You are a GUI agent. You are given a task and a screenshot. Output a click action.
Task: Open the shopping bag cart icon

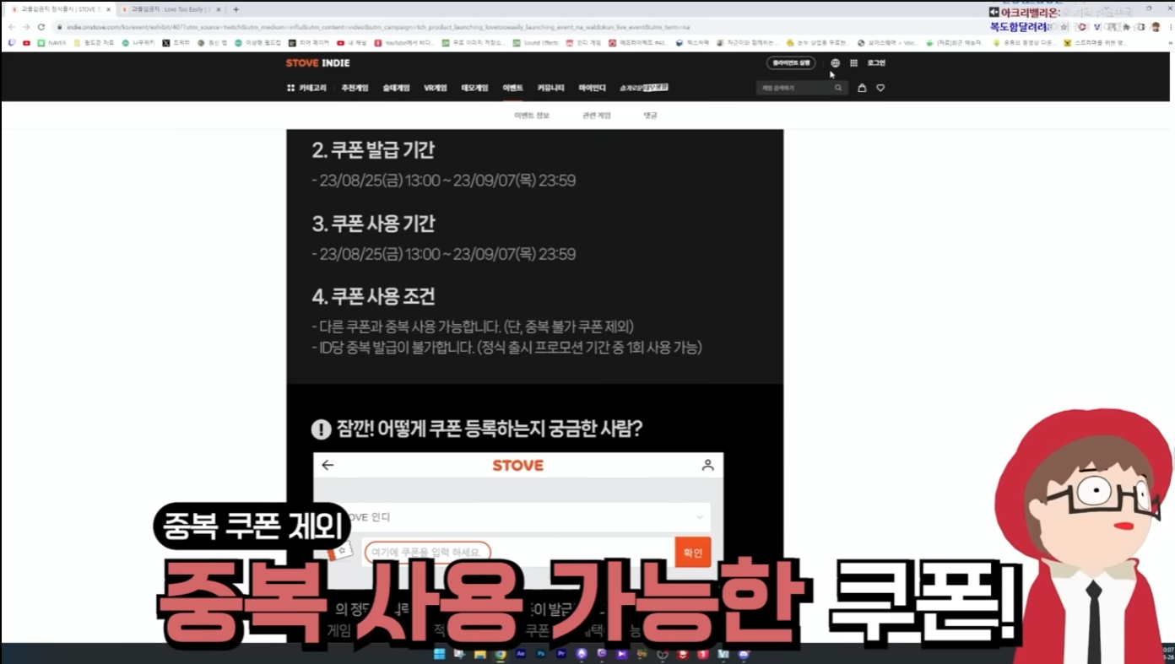[862, 88]
